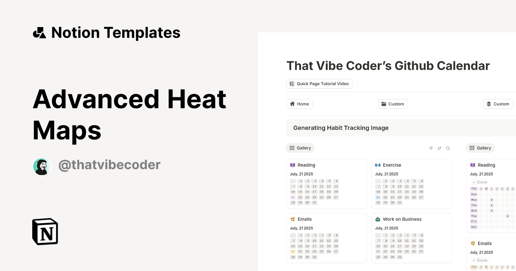Open the Home view house icon
The image size is (516, 271).
[x=292, y=104]
